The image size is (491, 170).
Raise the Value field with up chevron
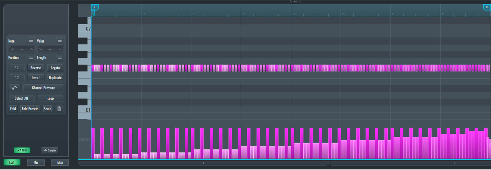[60, 49]
